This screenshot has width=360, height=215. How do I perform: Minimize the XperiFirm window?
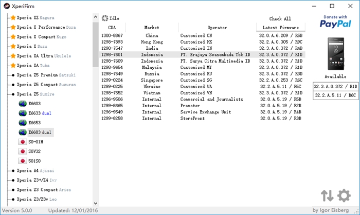point(314,6)
